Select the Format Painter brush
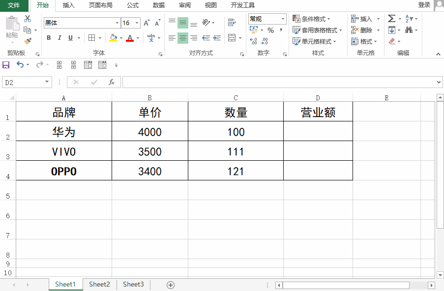The width and height of the screenshot is (444, 291). point(28,41)
